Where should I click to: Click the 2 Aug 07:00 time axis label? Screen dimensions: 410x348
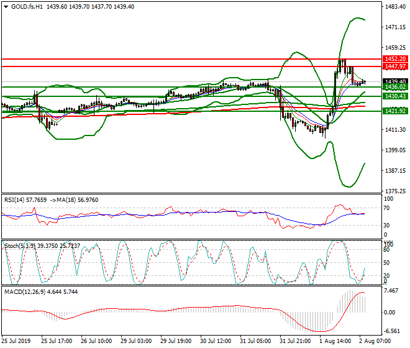tap(376, 342)
